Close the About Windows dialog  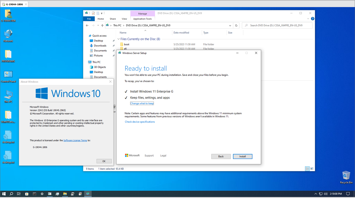[110, 82]
